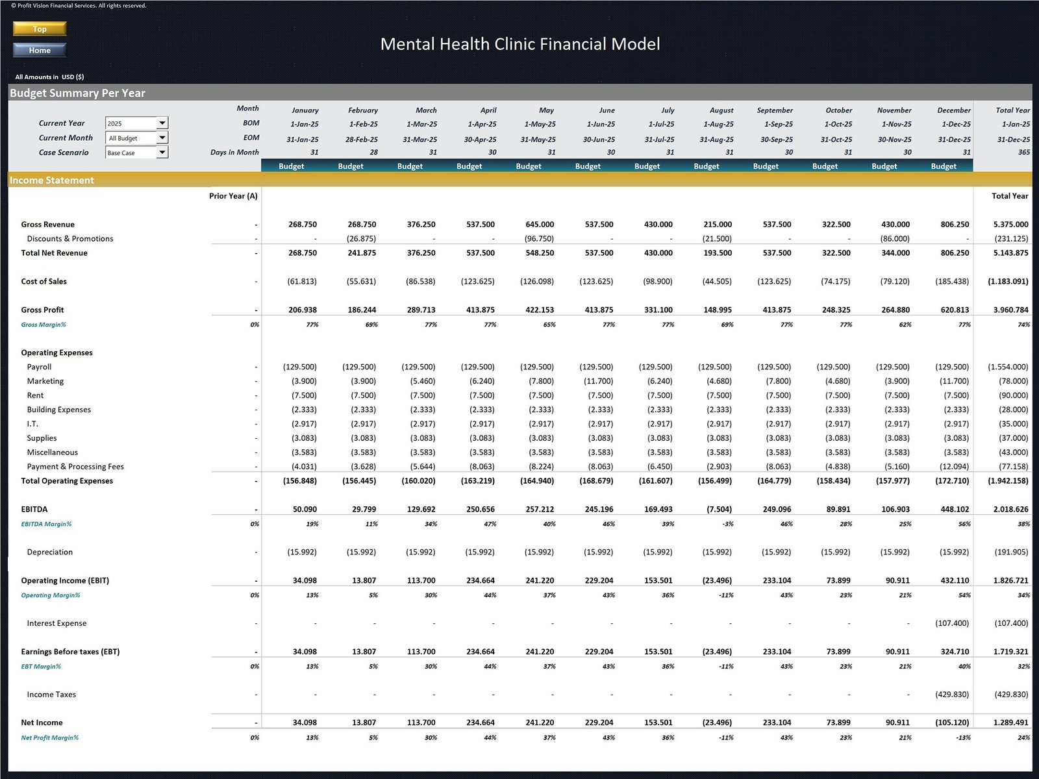Screen dimensions: 1039x779
Task: Click the gold Top button
Action: click(40, 29)
